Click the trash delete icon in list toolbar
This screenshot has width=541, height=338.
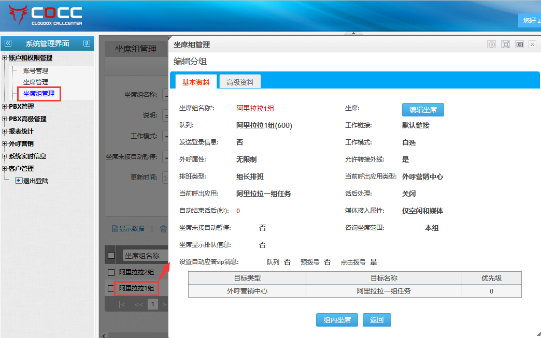coord(163,228)
